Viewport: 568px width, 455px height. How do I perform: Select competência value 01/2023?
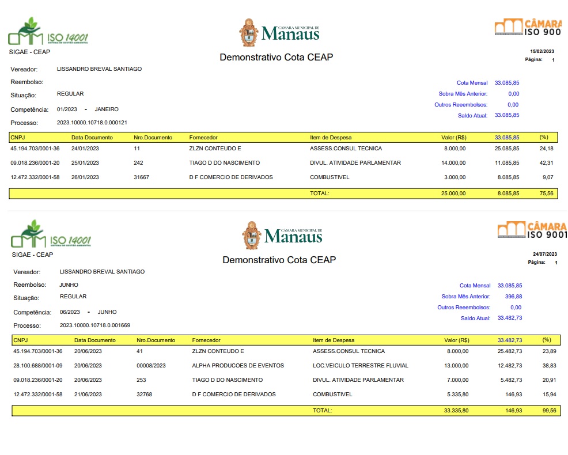point(67,109)
